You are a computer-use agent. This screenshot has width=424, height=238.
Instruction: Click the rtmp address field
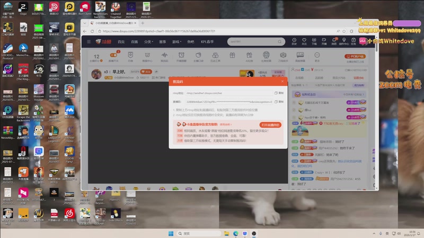pos(229,93)
